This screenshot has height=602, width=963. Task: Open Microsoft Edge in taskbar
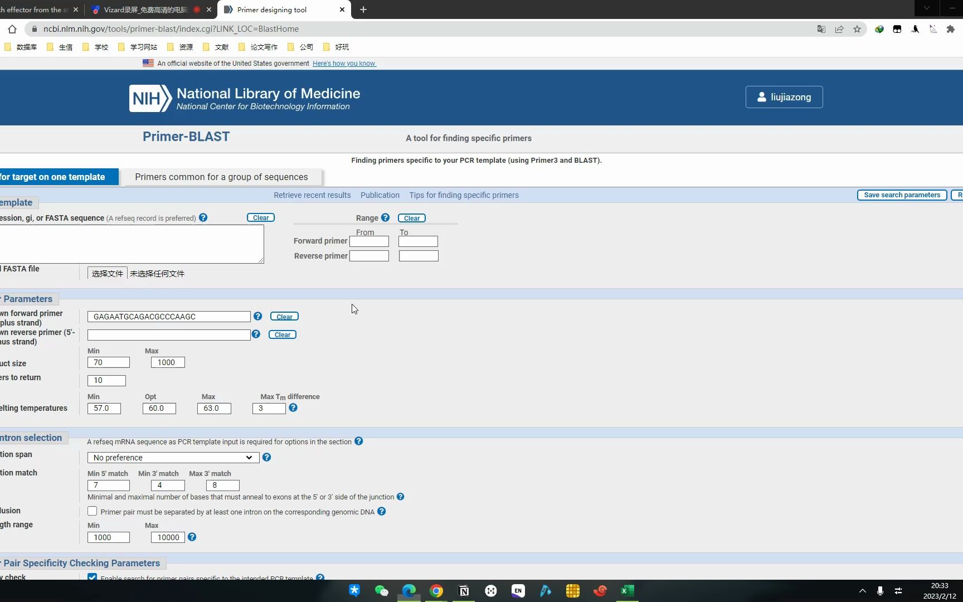pos(409,591)
